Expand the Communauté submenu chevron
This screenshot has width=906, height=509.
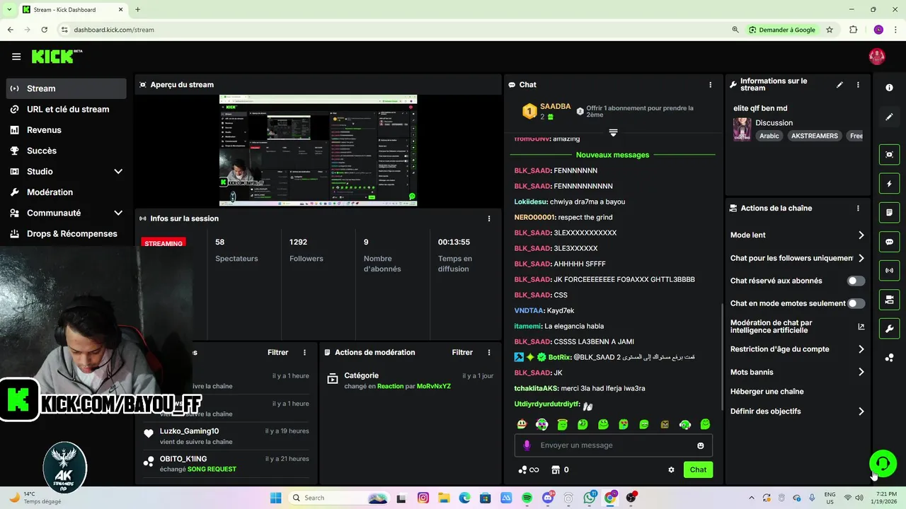(x=118, y=213)
